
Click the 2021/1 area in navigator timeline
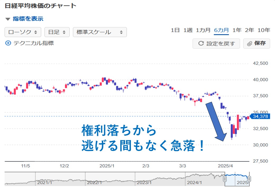[44, 182]
